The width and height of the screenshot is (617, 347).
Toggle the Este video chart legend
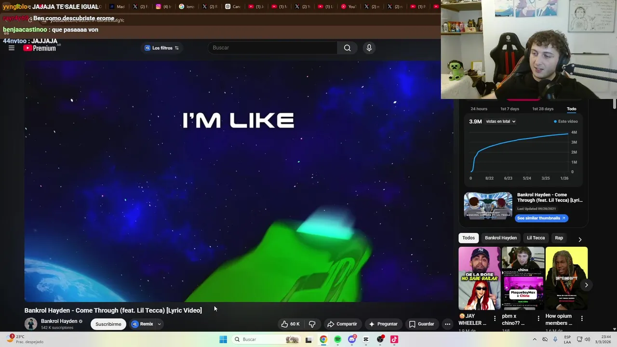click(565, 121)
